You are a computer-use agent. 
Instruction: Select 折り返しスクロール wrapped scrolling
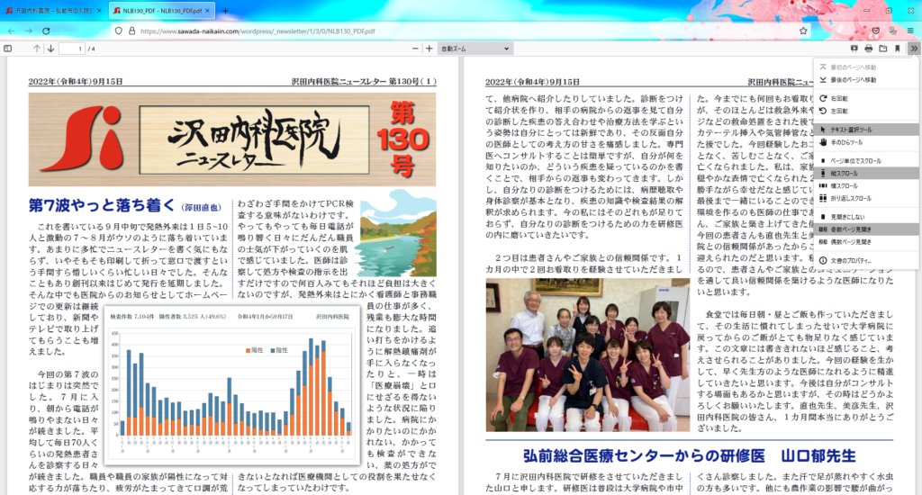pos(866,199)
